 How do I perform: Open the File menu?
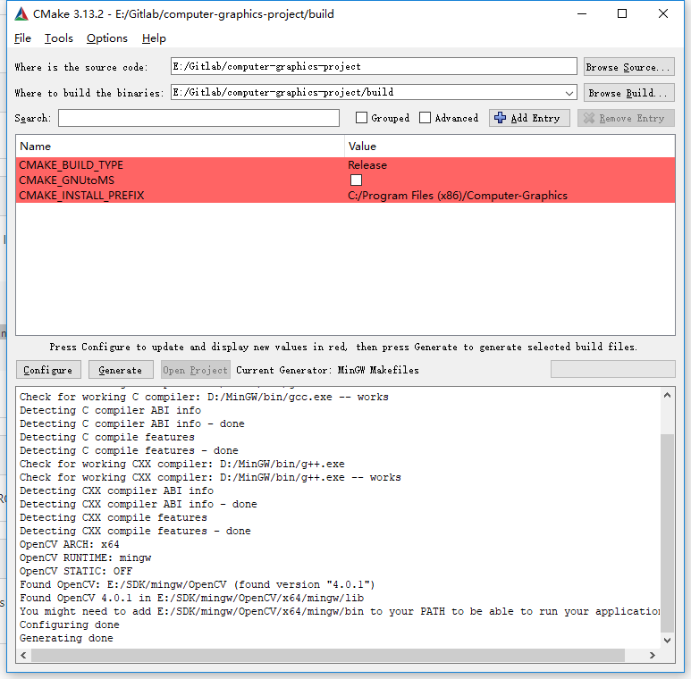pyautogui.click(x=22, y=38)
